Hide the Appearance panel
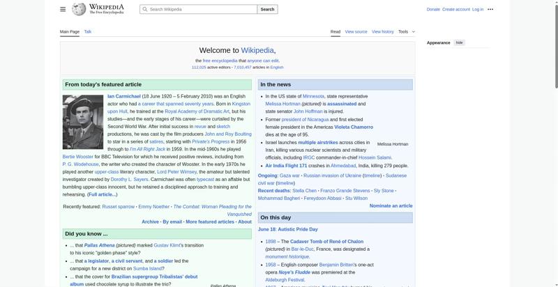 pyautogui.click(x=460, y=42)
